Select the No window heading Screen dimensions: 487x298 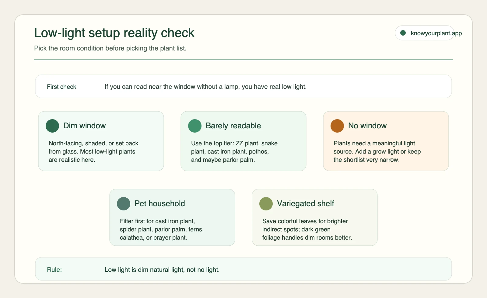[x=367, y=126]
